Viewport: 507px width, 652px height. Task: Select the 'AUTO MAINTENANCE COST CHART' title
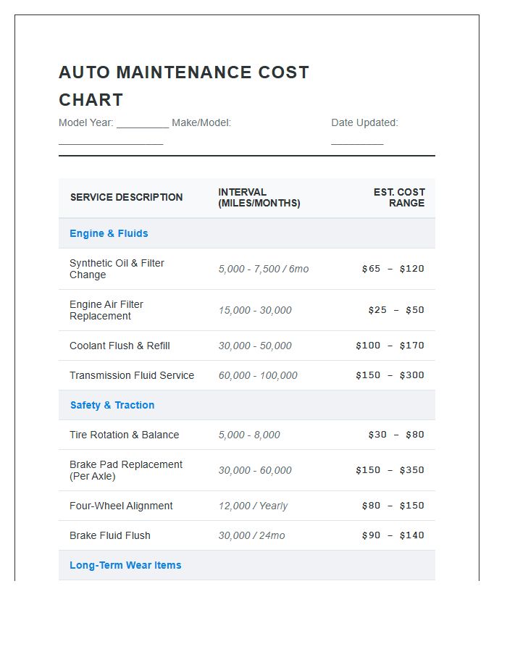pos(184,86)
